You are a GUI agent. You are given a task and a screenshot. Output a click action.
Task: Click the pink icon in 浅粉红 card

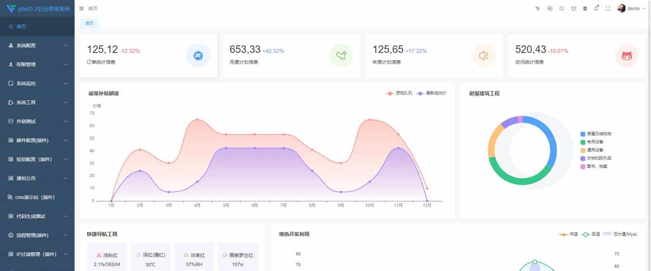99,255
